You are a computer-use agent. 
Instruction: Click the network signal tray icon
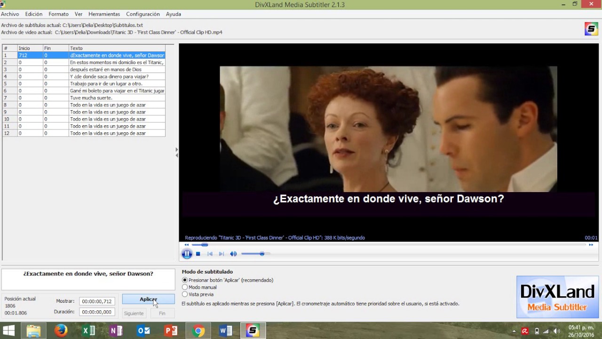pyautogui.click(x=547, y=331)
